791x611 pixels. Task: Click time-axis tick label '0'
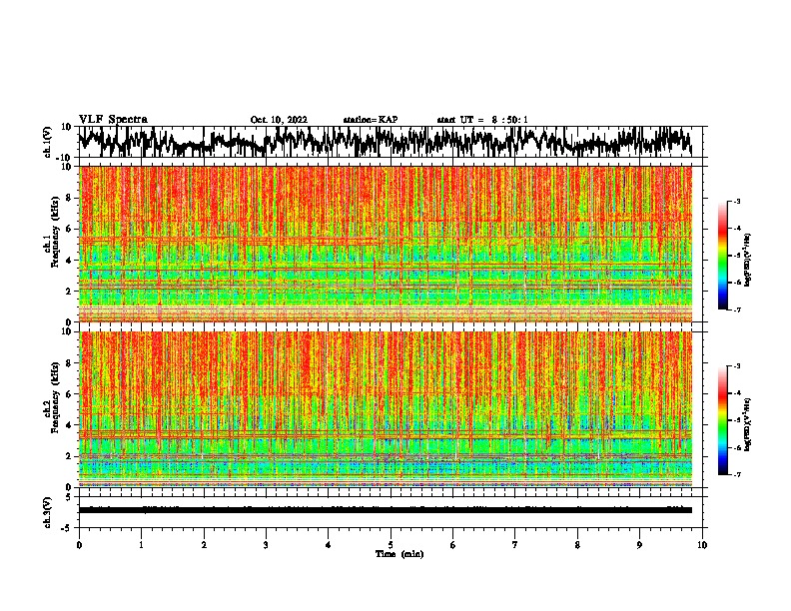pyautogui.click(x=79, y=545)
